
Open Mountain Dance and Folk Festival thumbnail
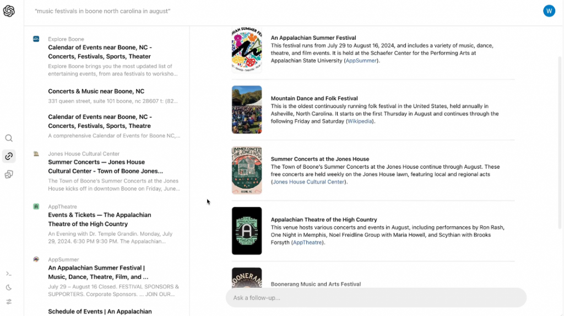(x=247, y=110)
